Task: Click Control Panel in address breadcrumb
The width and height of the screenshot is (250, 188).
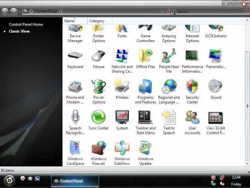Action: (46, 11)
